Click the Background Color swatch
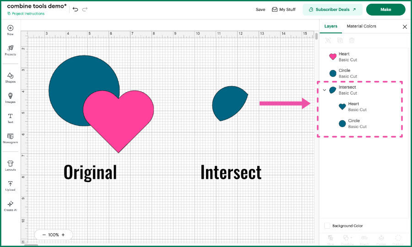 327,226
